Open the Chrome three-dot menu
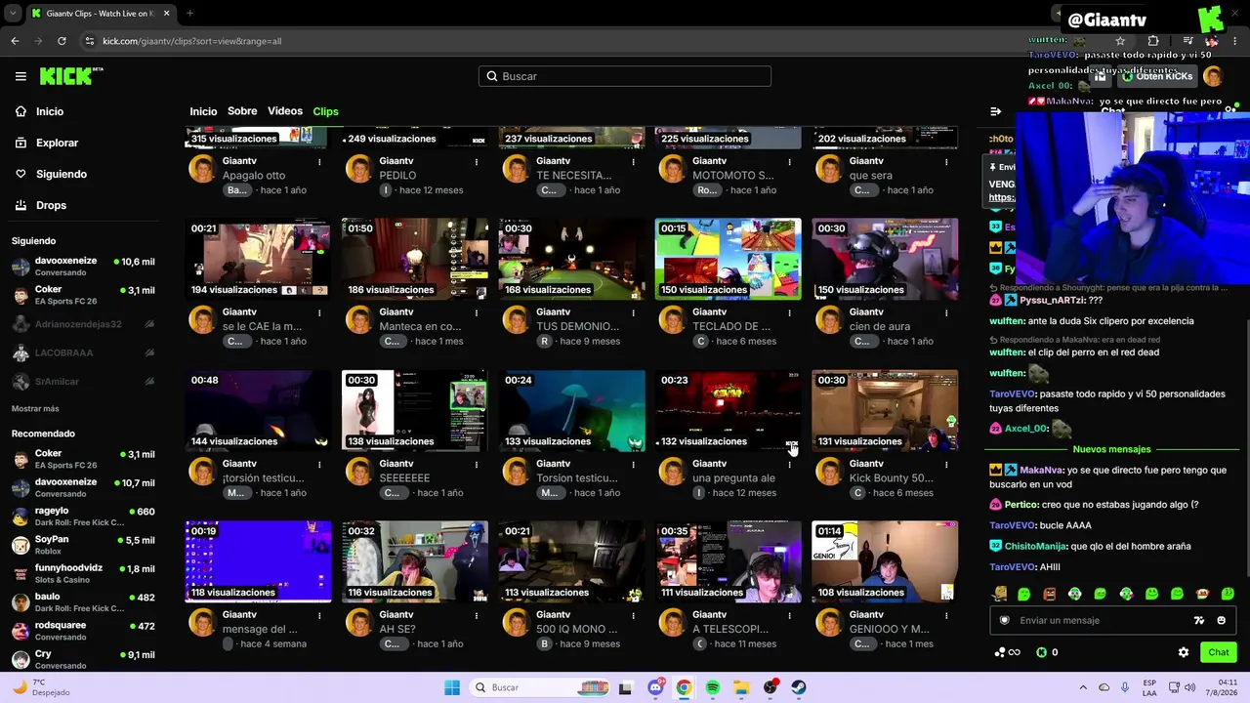The height and width of the screenshot is (703, 1250). (x=1234, y=41)
